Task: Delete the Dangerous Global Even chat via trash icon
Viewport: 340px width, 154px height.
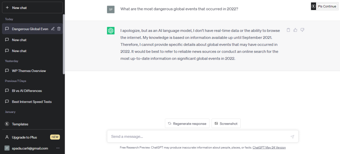Action: (x=59, y=29)
